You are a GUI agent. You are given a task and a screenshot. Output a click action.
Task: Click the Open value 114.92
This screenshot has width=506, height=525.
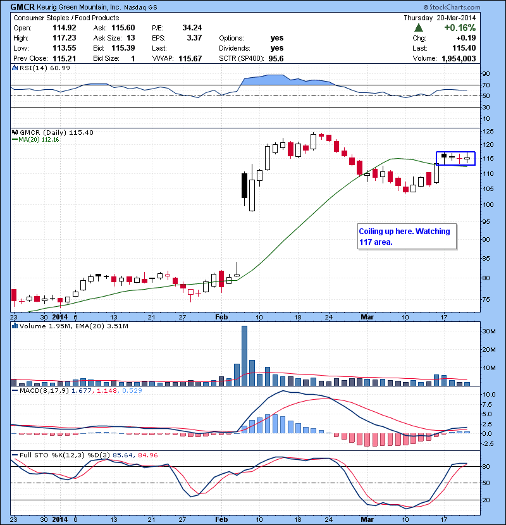[65, 28]
